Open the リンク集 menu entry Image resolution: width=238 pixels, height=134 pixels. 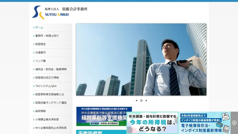(52, 61)
